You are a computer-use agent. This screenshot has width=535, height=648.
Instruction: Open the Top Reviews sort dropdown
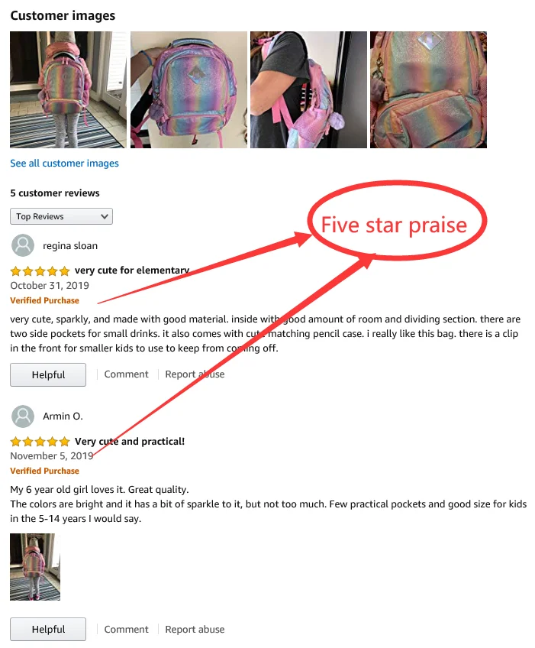pyautogui.click(x=61, y=216)
